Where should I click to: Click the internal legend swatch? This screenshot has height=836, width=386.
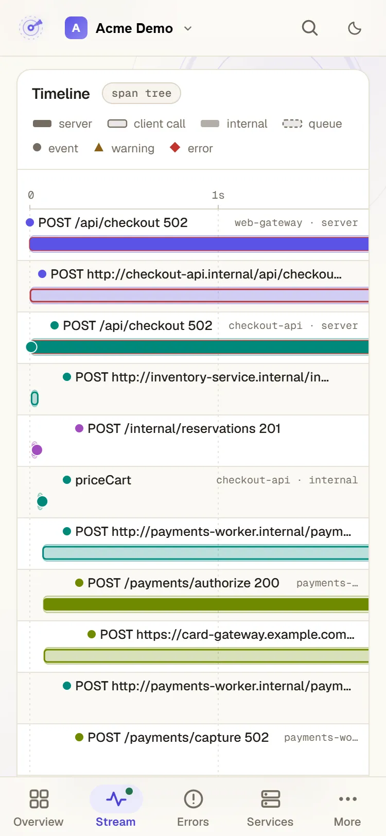tap(210, 124)
